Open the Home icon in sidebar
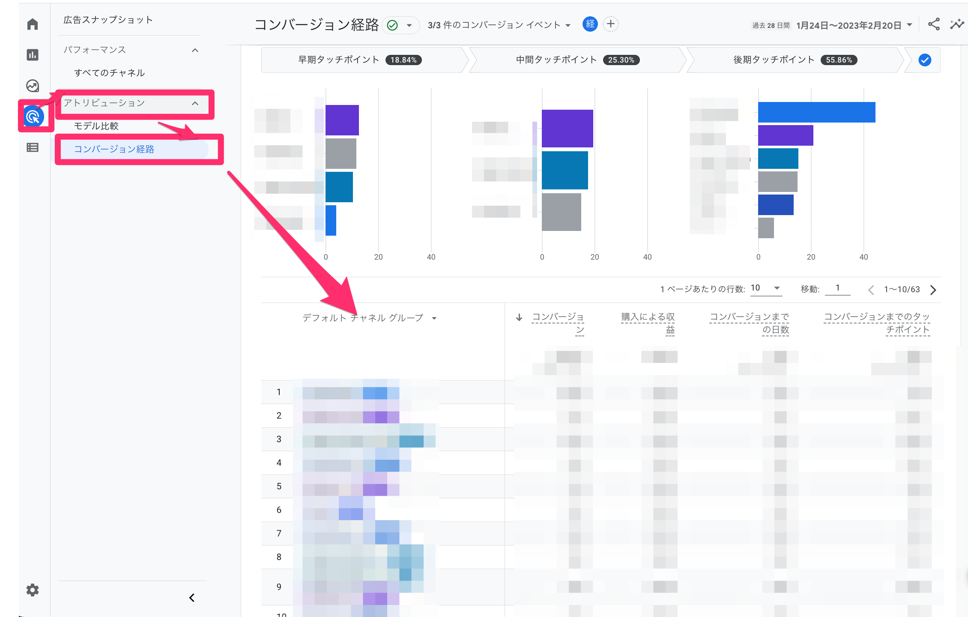Screen dimensions: 968x617 click(33, 24)
